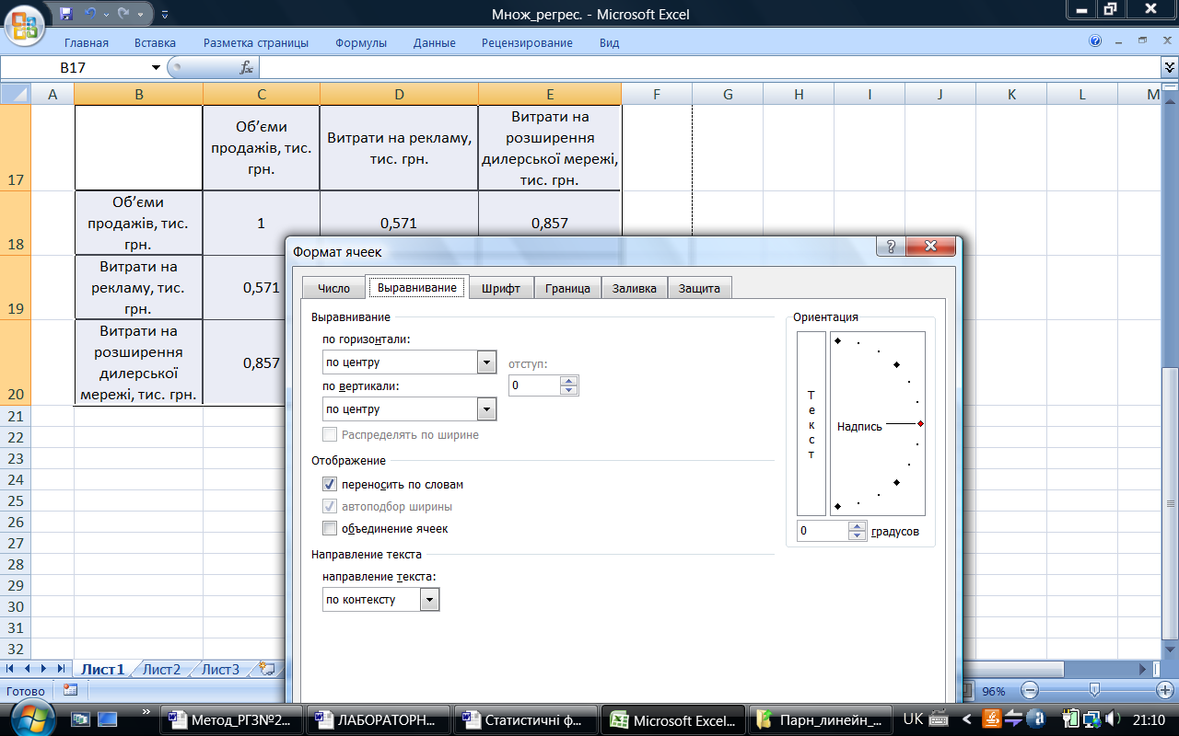
Task: Click the 96% zoom level
Action: [x=994, y=691]
